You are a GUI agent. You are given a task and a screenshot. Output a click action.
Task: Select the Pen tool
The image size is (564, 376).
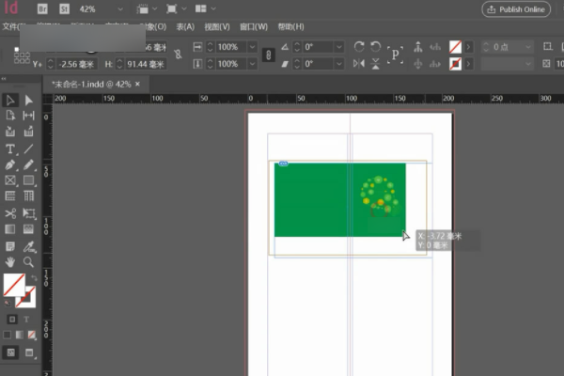click(10, 164)
